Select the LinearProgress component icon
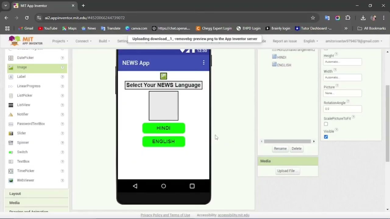The width and height of the screenshot is (390, 219). tap(11, 86)
